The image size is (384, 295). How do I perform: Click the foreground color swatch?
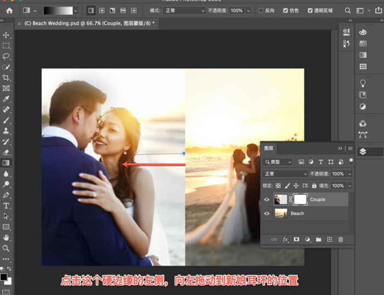click(x=4, y=276)
